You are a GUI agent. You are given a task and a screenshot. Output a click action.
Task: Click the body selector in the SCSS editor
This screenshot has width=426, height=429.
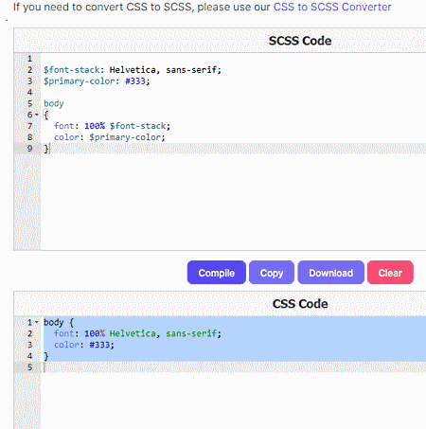(x=54, y=103)
